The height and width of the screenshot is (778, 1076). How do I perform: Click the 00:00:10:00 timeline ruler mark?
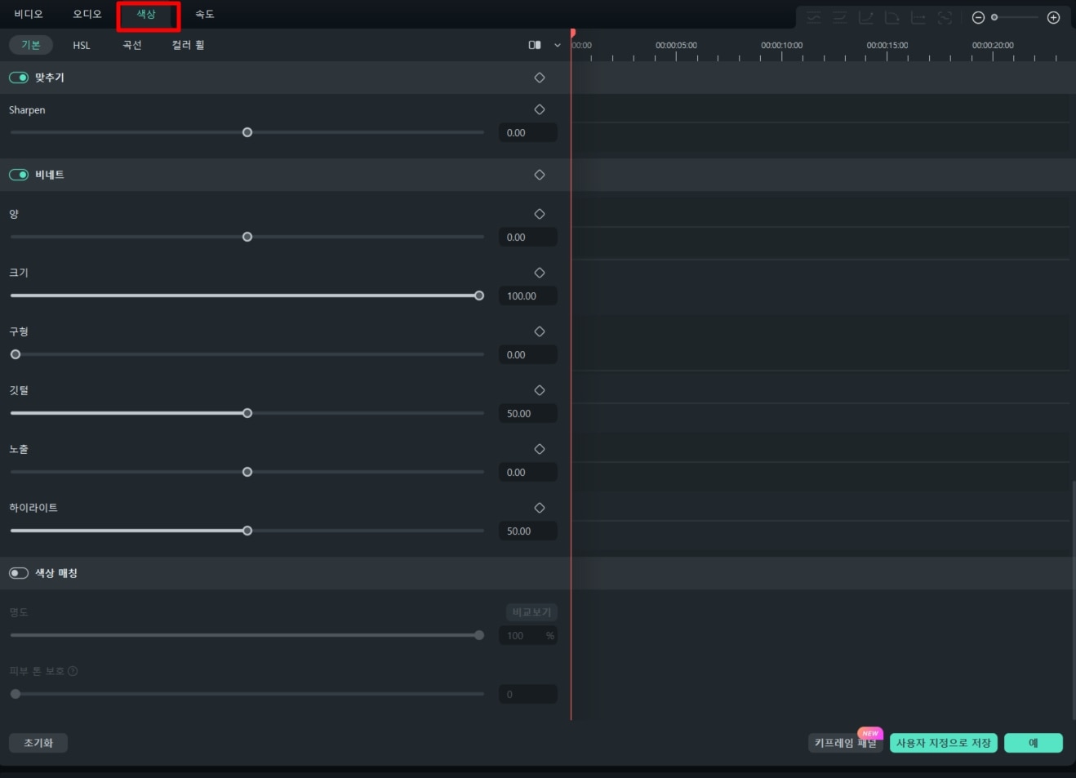781,46
